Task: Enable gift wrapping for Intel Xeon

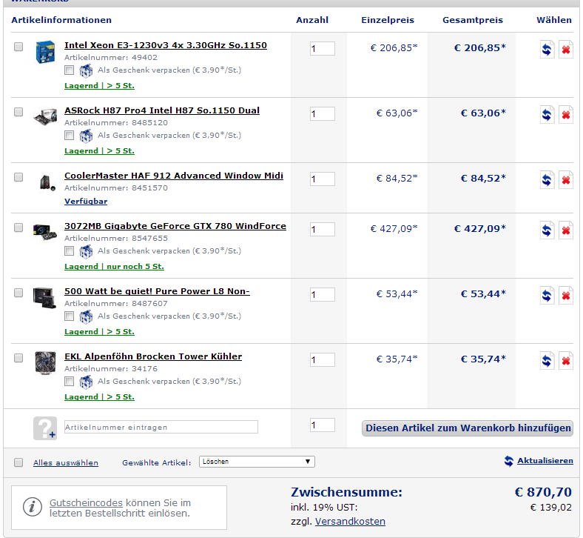Action: point(69,70)
